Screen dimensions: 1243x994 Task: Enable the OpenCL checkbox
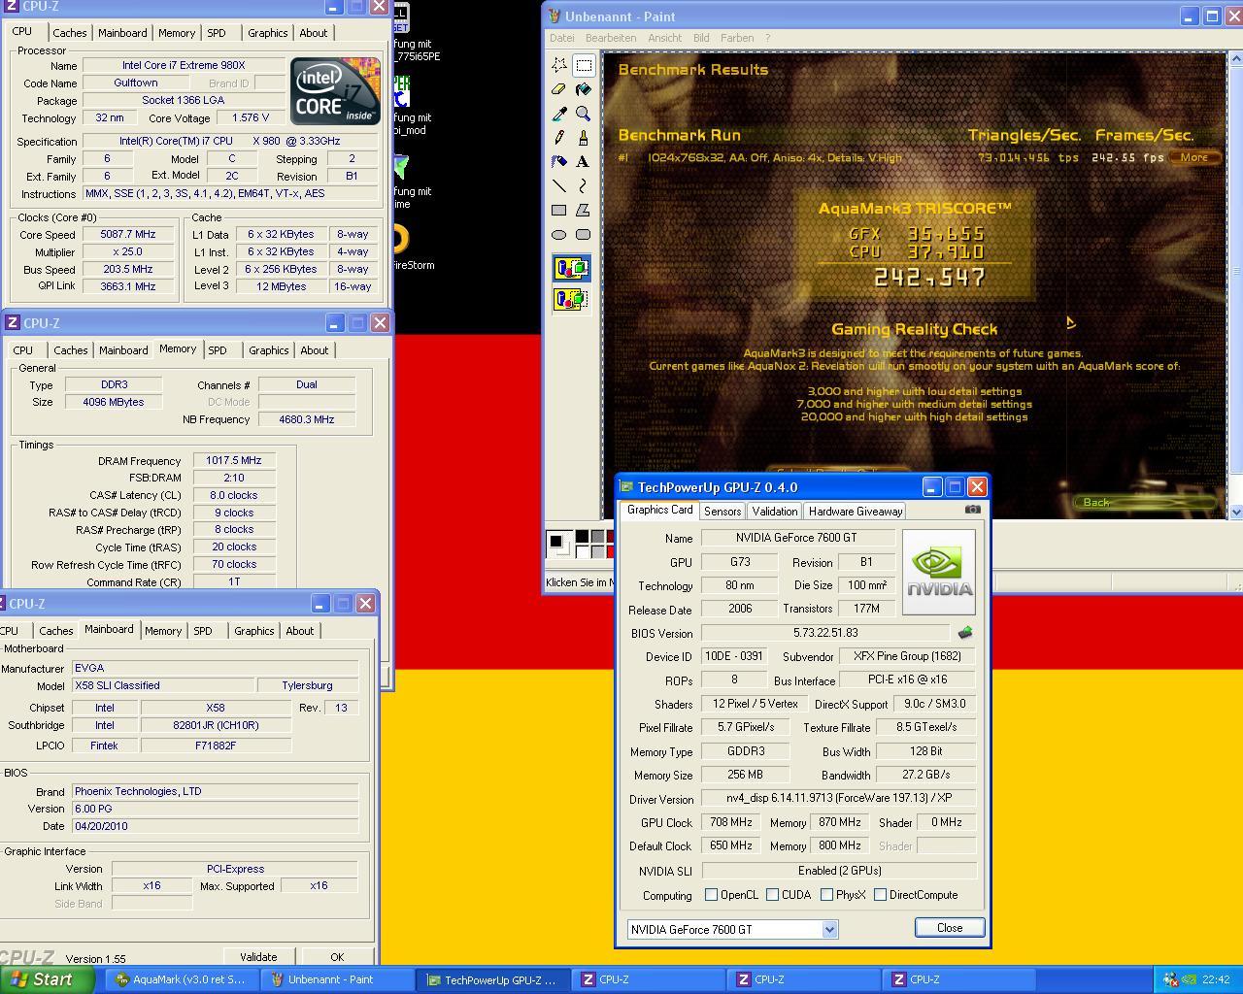tap(712, 895)
